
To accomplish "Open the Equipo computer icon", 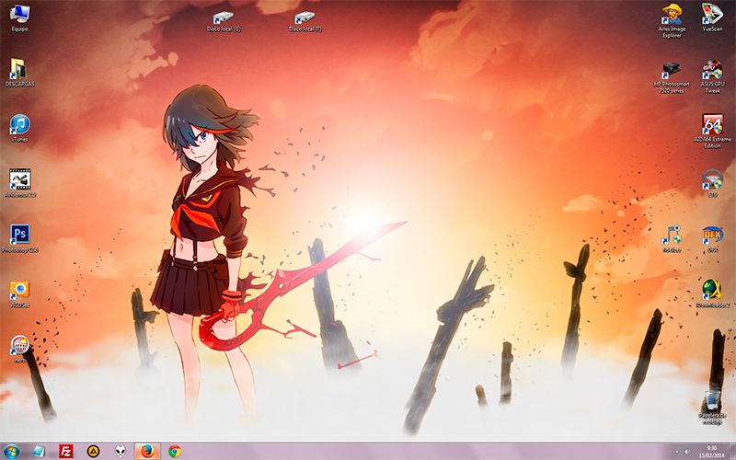I will pos(19,17).
